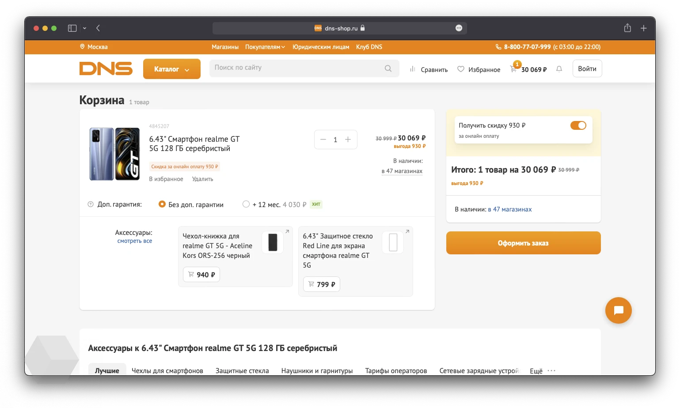Open Магазины in top bar

[x=225, y=47]
